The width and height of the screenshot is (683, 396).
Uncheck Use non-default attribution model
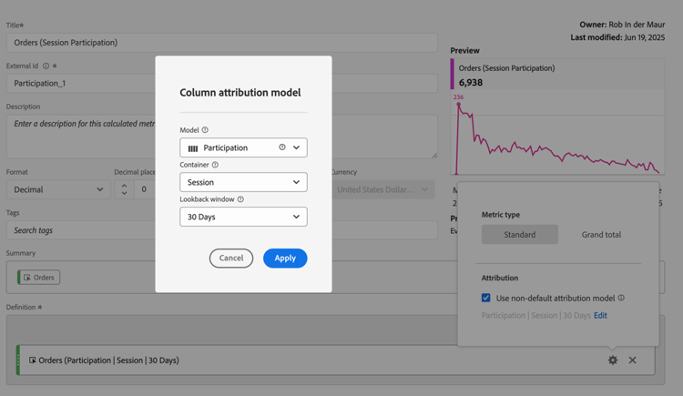pos(486,298)
